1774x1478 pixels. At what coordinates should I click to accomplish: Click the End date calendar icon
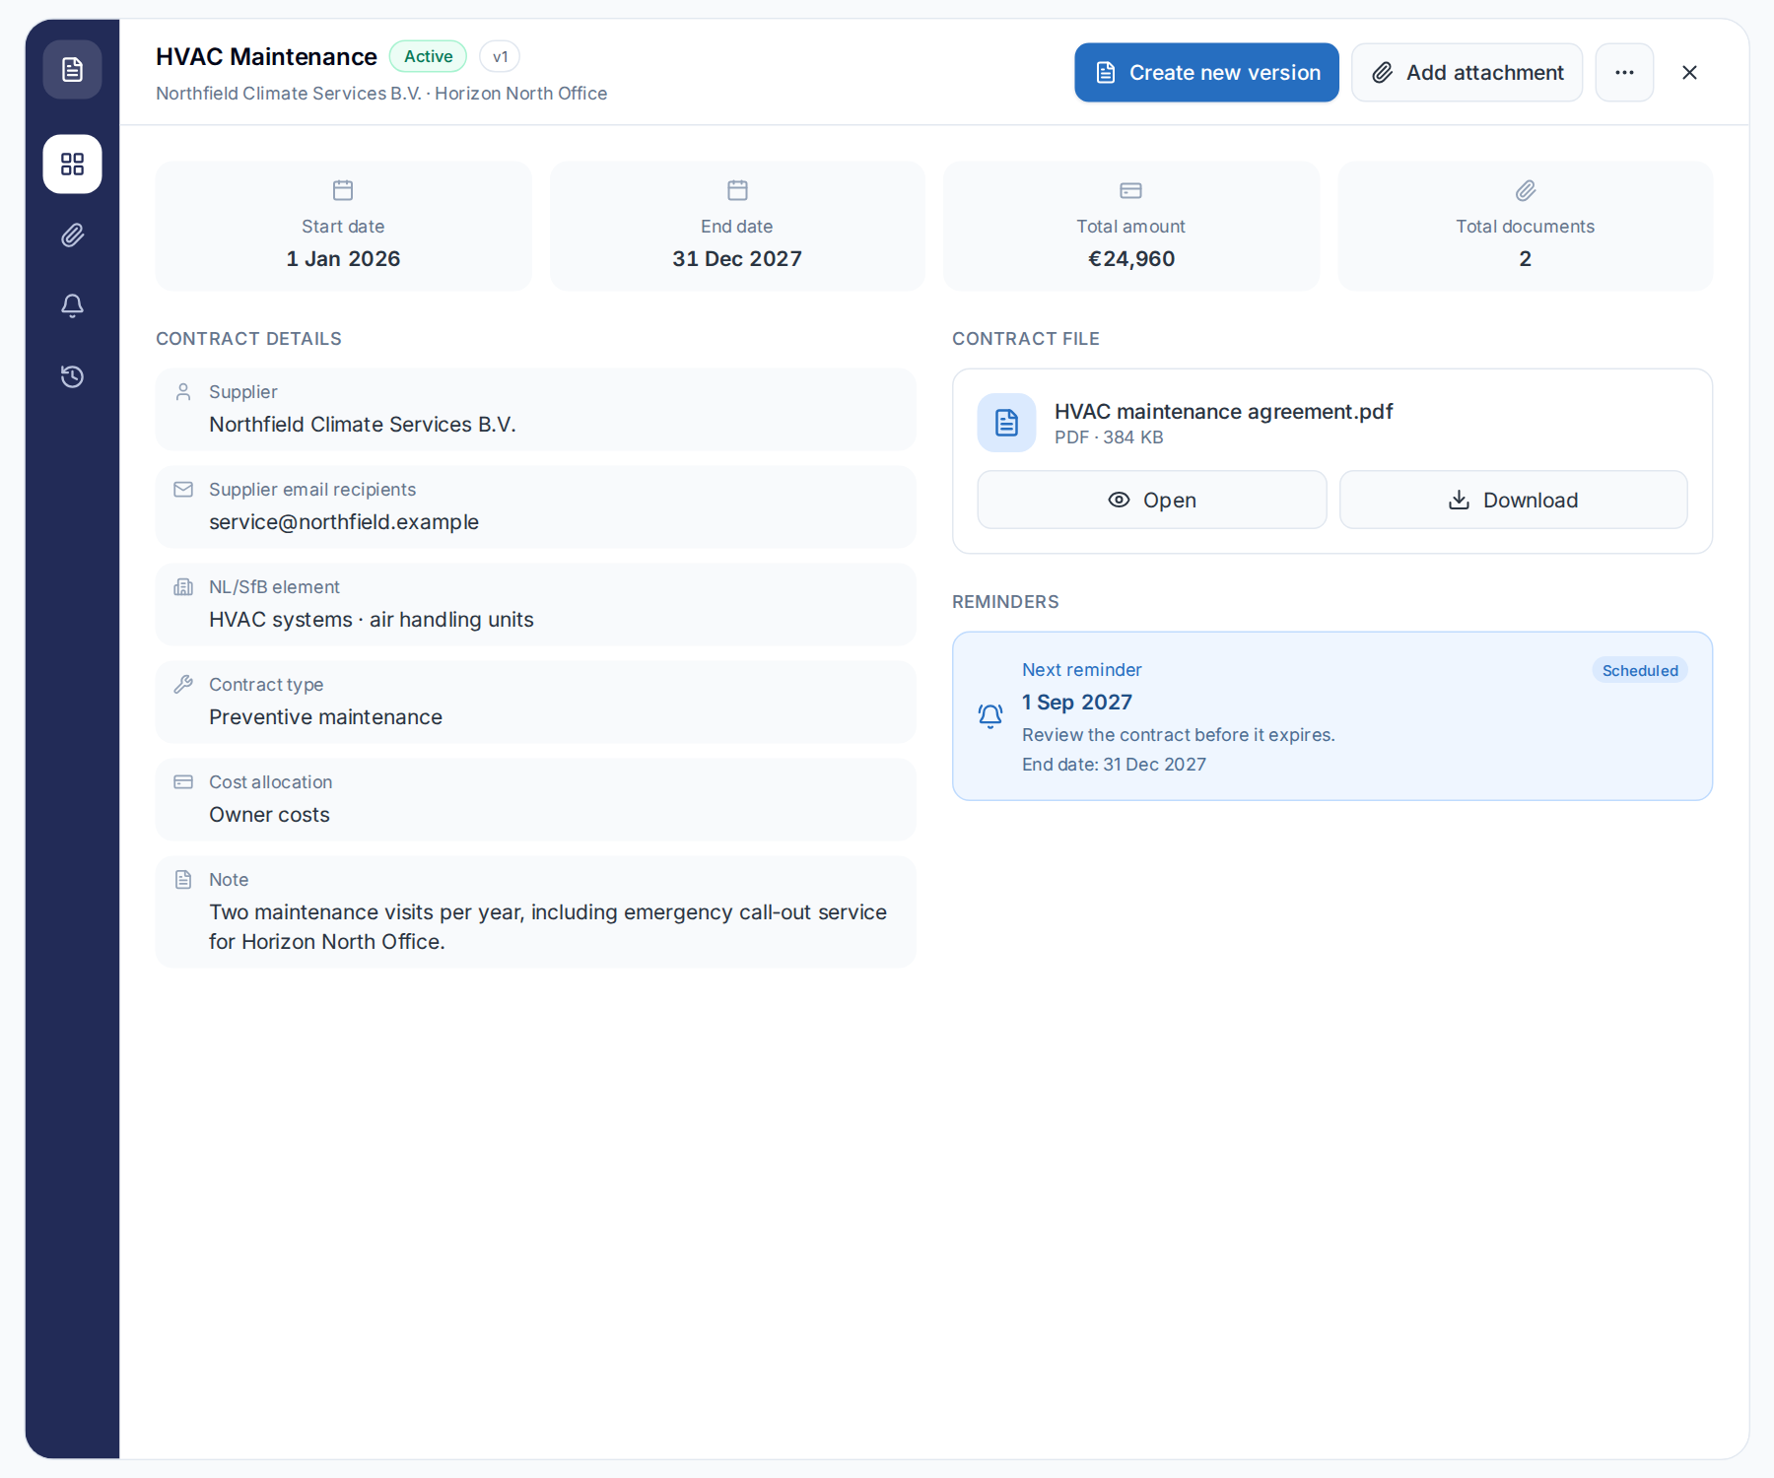click(737, 190)
